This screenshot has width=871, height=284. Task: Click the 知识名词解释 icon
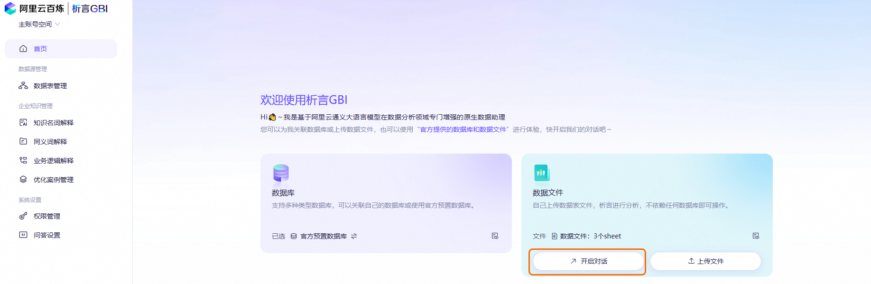click(x=23, y=123)
